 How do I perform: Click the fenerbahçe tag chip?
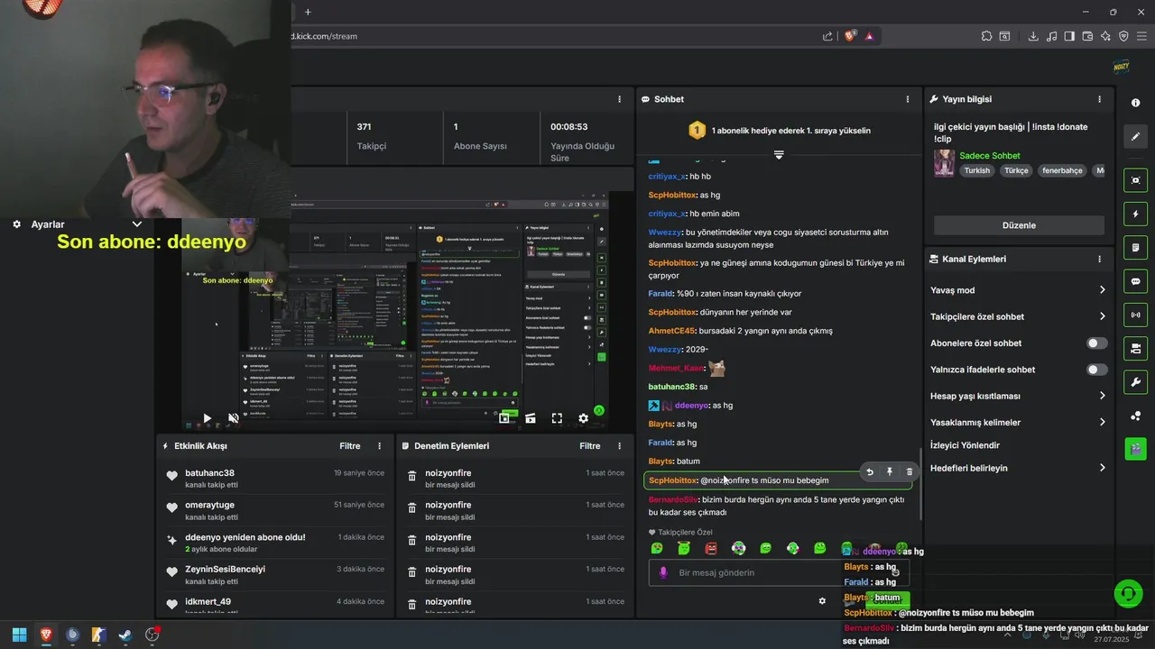pyautogui.click(x=1062, y=170)
